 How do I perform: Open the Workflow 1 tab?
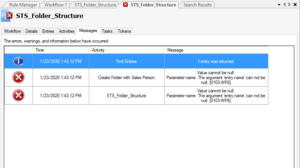pos(56,5)
